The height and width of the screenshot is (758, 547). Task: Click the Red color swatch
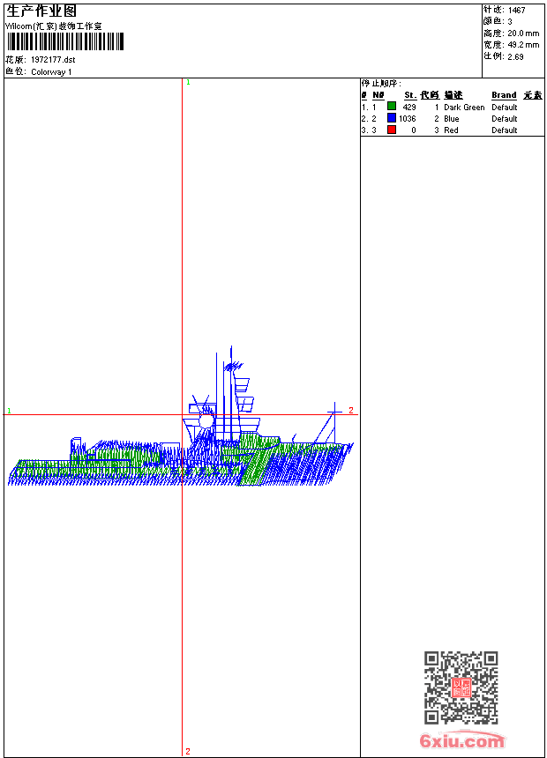pos(392,130)
